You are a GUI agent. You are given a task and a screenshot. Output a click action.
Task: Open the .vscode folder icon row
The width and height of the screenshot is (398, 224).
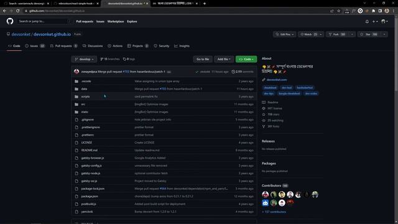76,82
